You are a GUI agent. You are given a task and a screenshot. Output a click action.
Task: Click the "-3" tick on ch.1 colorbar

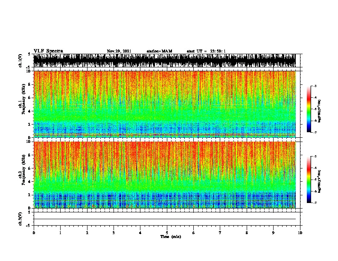[315, 86]
